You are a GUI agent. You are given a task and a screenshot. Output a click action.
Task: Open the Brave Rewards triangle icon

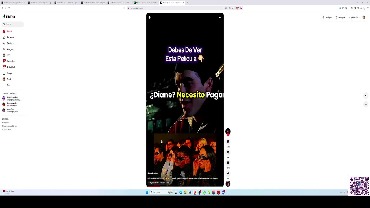pyautogui.click(x=241, y=8)
